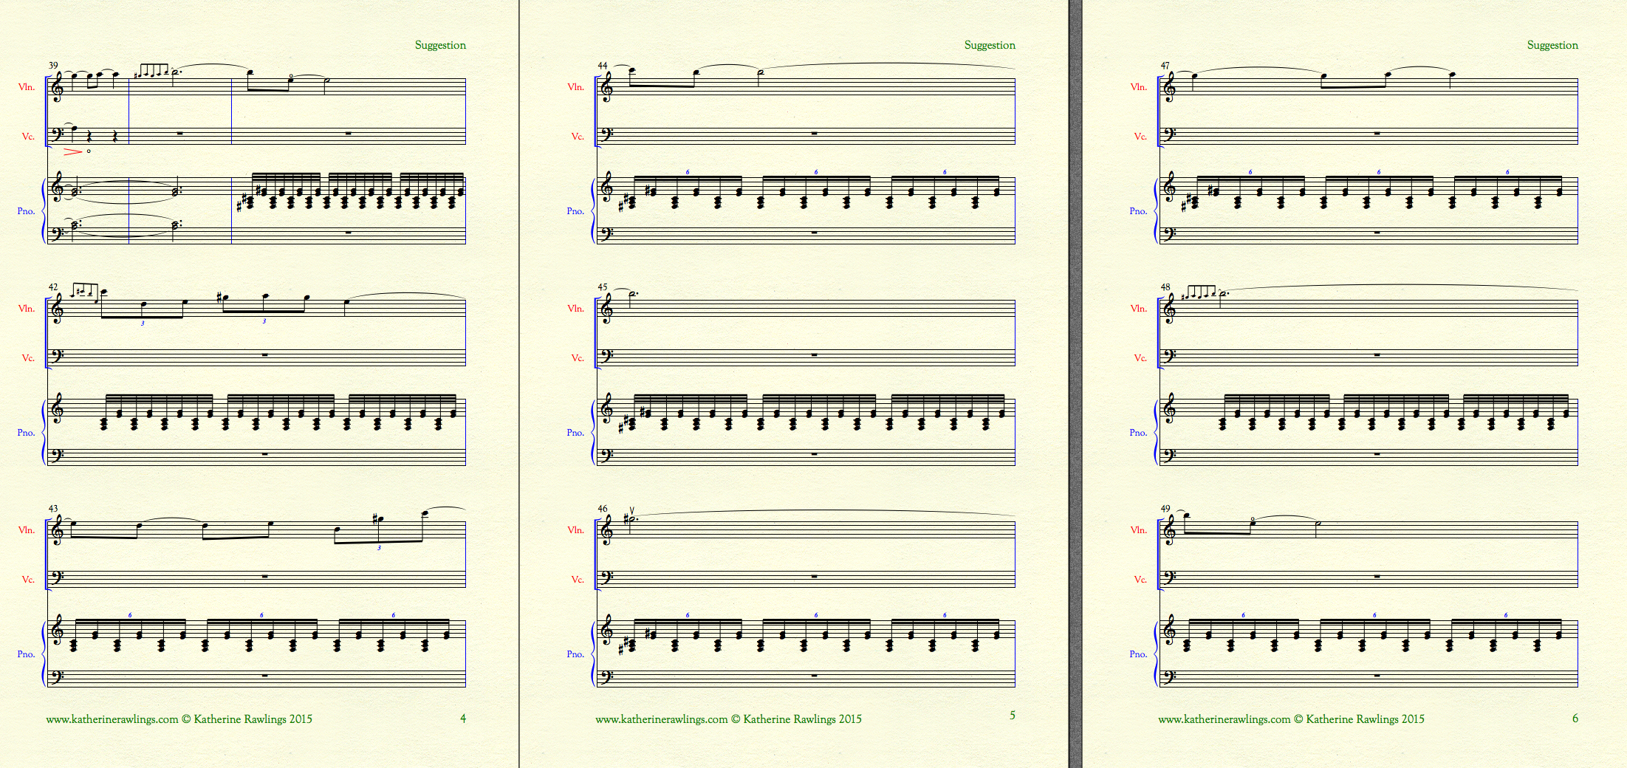The width and height of the screenshot is (1627, 768).
Task: Select the Pno. label beside bar 49
Action: 1139,654
